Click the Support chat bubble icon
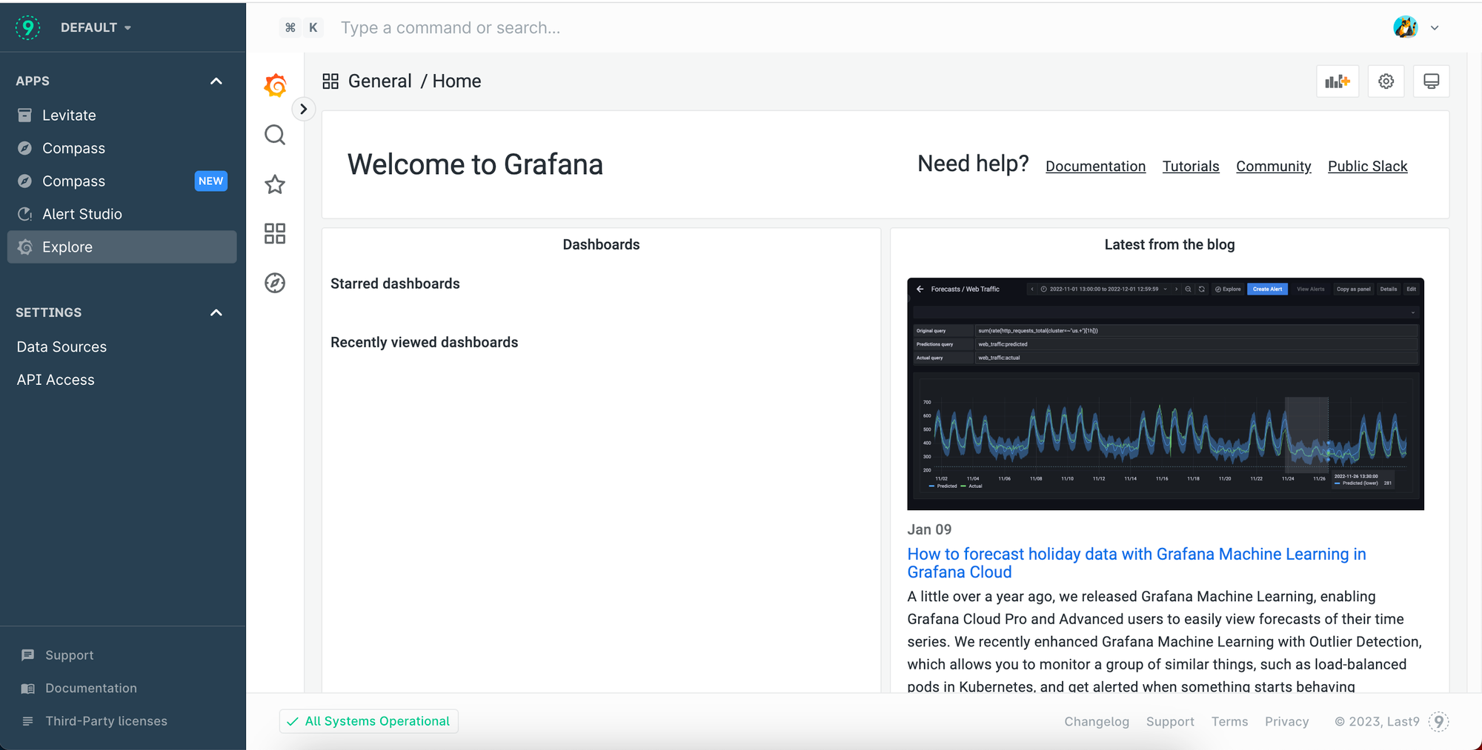Screen dimensions: 1482x750 [28, 654]
